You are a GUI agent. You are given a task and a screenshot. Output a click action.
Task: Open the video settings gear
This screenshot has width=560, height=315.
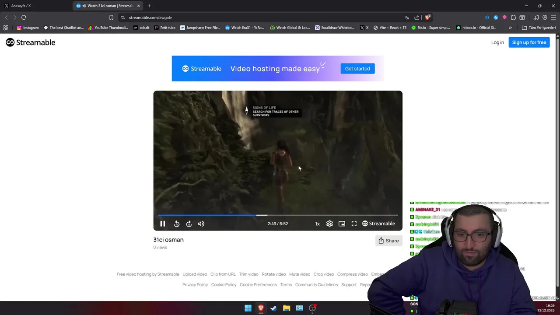(329, 224)
